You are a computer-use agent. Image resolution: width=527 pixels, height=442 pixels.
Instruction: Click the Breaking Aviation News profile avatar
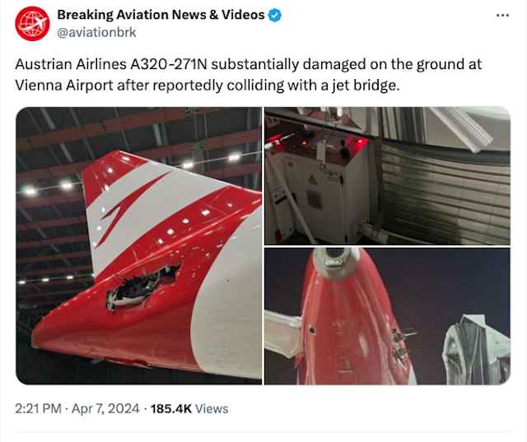33,23
